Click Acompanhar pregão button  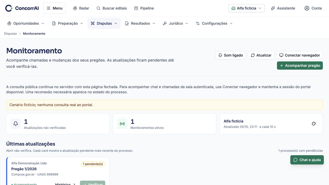[x=300, y=66]
